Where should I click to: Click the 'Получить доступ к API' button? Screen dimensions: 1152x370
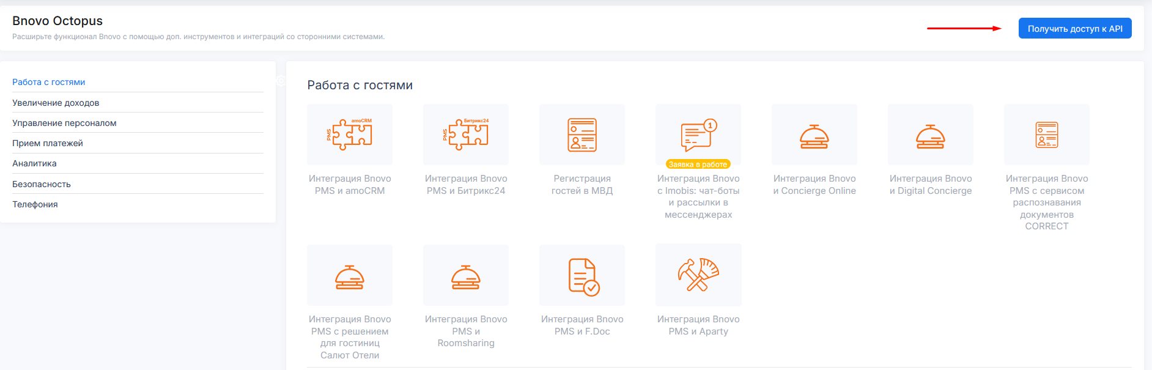[1075, 28]
